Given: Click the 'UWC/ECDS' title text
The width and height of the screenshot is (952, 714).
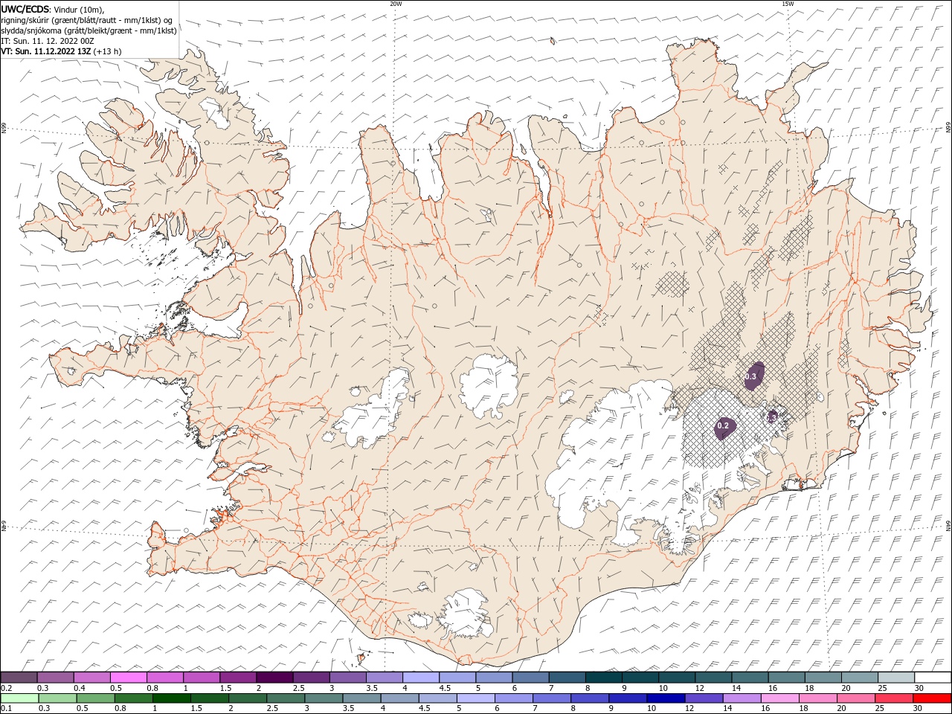Looking at the screenshot, I should coord(25,9).
